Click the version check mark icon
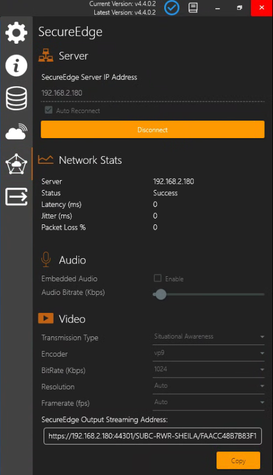This screenshot has height=475, width=273. (172, 8)
